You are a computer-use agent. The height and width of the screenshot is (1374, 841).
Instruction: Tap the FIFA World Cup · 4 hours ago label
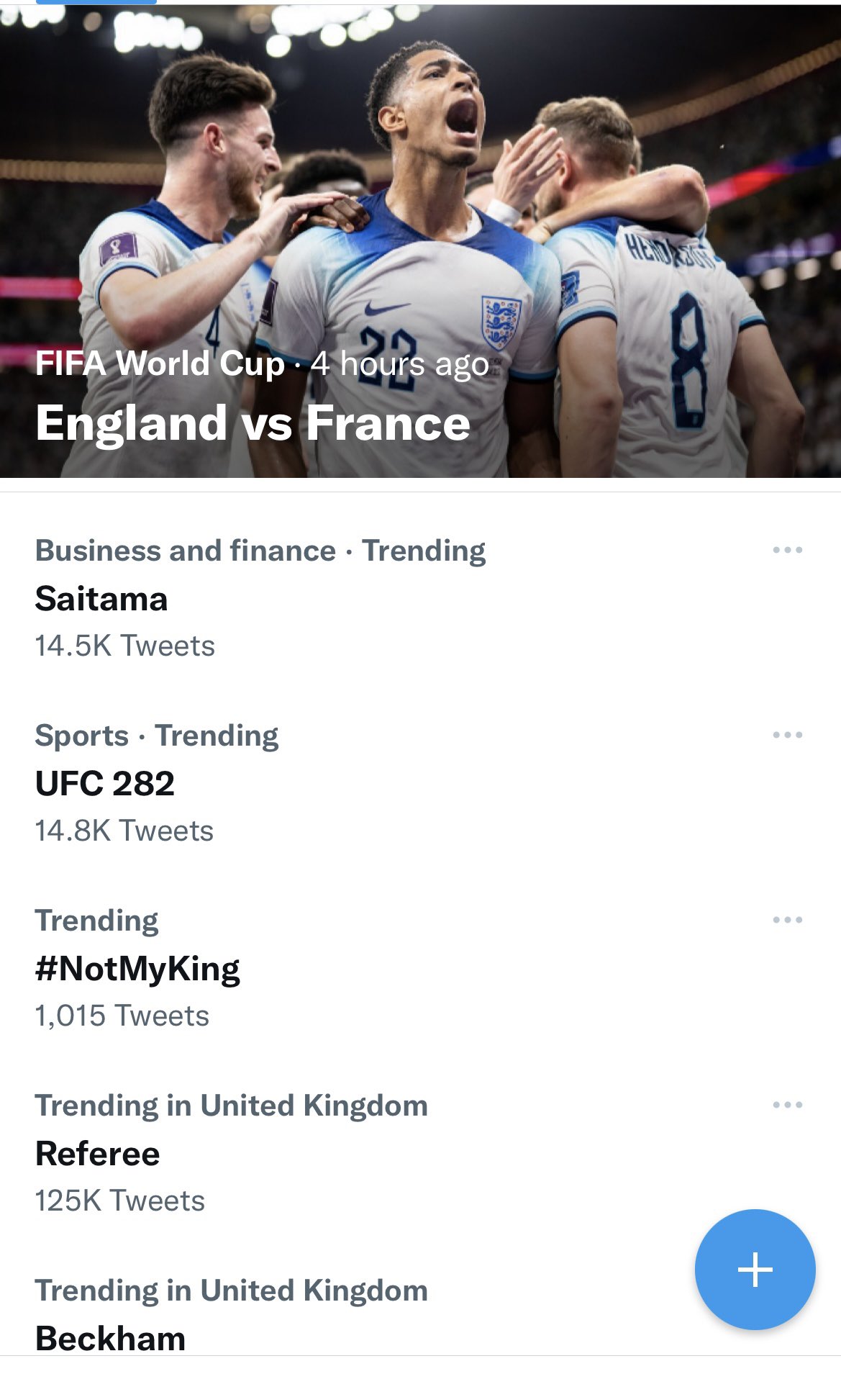(x=262, y=364)
